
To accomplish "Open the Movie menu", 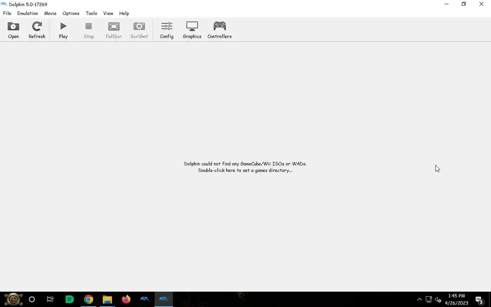I will coord(50,13).
